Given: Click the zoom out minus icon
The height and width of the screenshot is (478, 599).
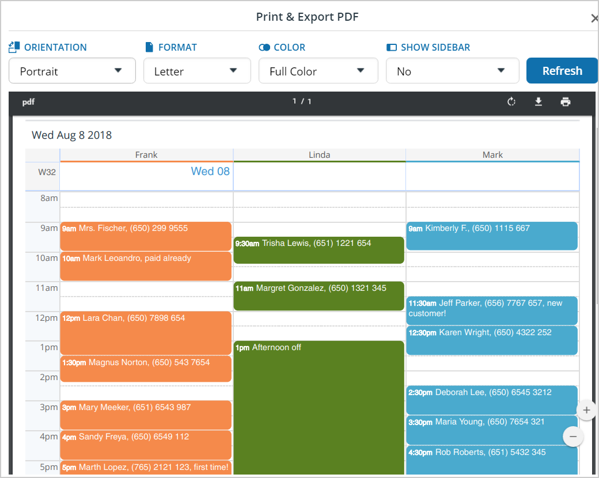Looking at the screenshot, I should click(x=573, y=437).
